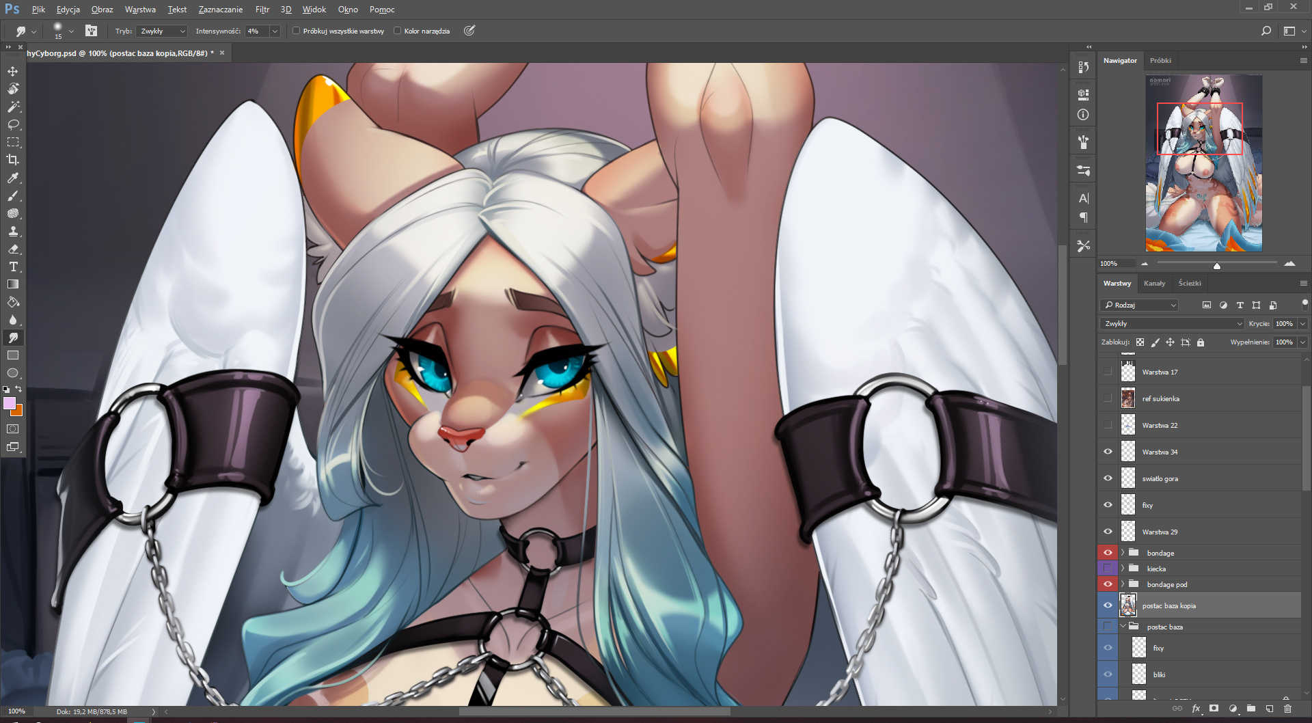Image resolution: width=1312 pixels, height=723 pixels.
Task: Lock all layer properties with padlock
Action: [1201, 342]
